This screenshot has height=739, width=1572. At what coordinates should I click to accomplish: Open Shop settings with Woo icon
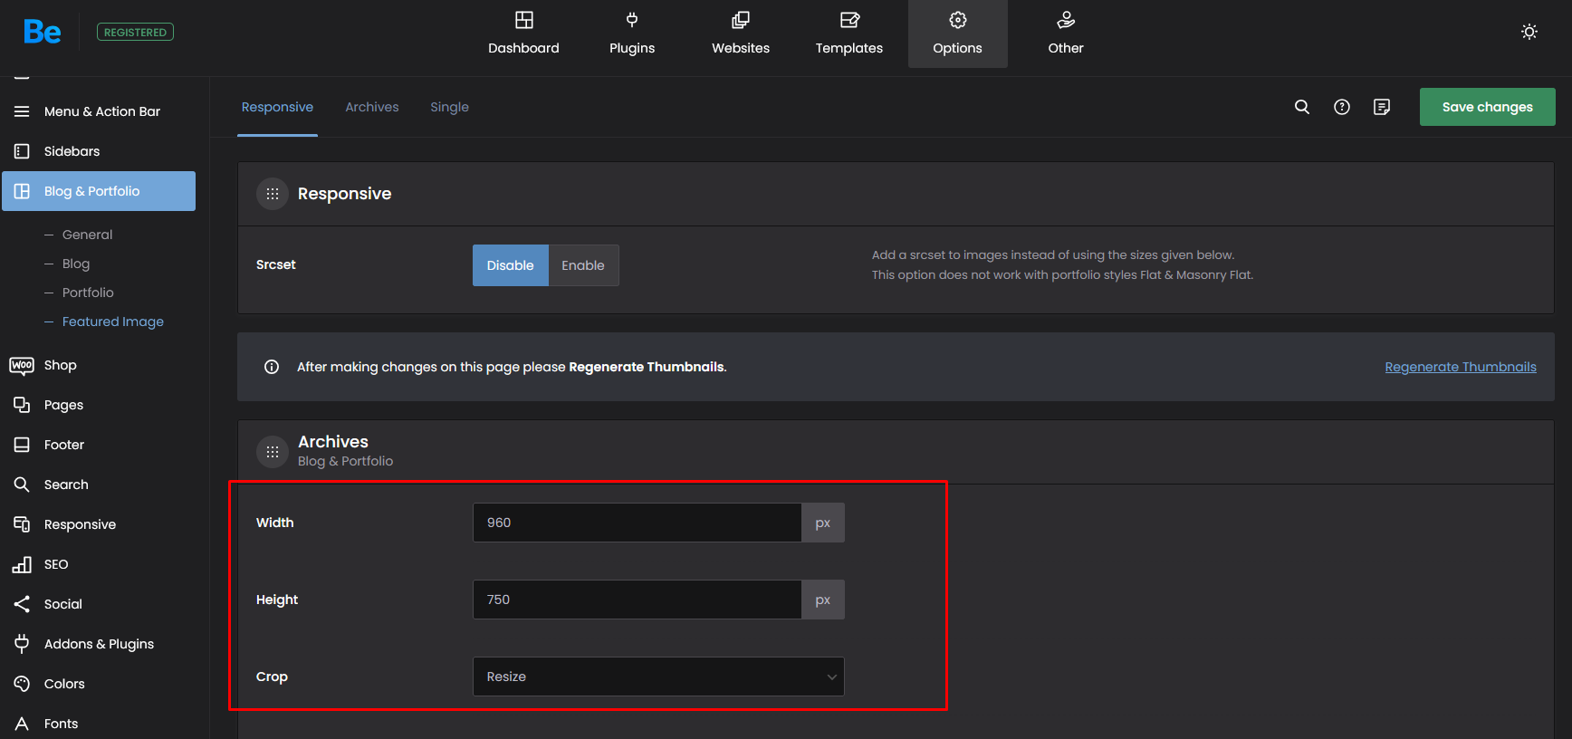[99, 365]
